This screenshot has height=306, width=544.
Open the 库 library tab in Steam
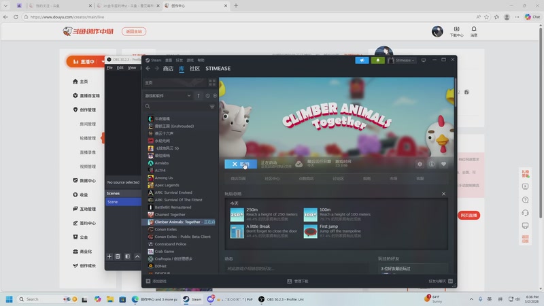coord(182,69)
